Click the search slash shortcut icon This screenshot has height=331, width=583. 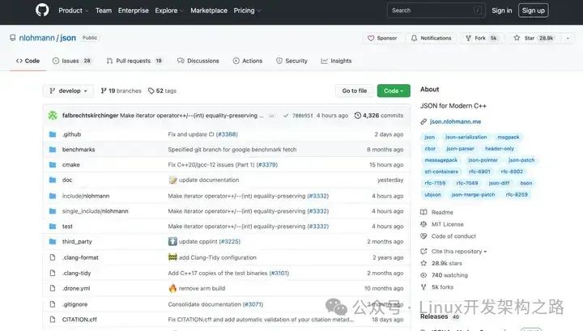(x=478, y=11)
